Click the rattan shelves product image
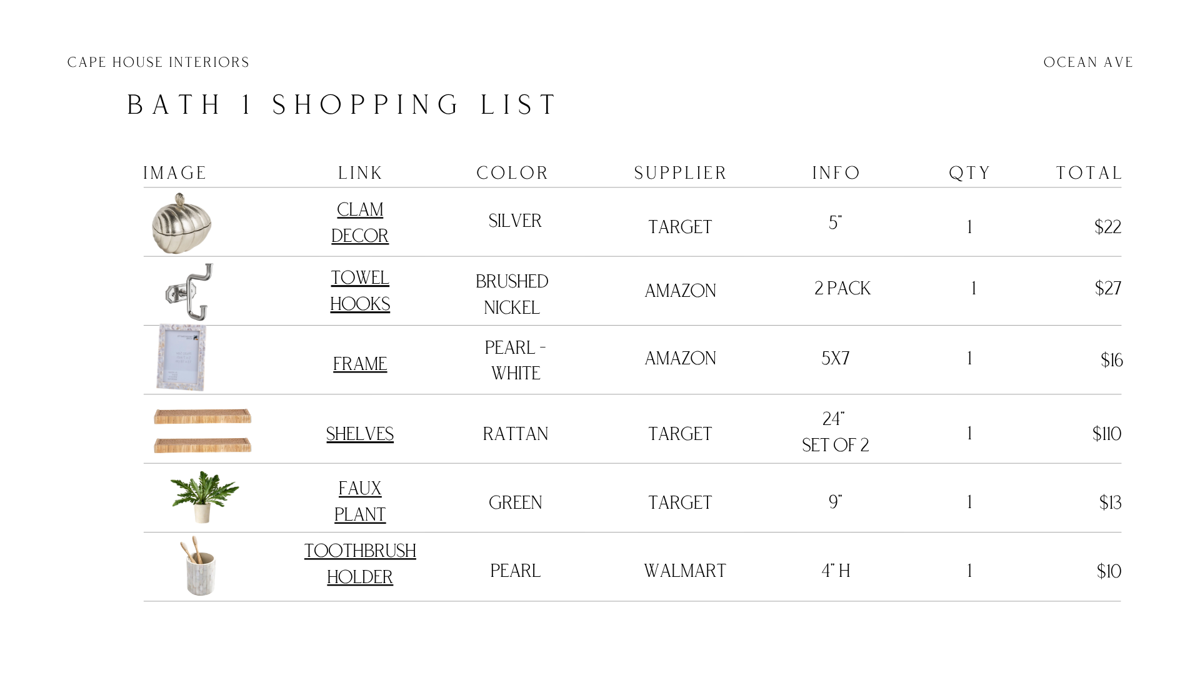 click(x=202, y=431)
